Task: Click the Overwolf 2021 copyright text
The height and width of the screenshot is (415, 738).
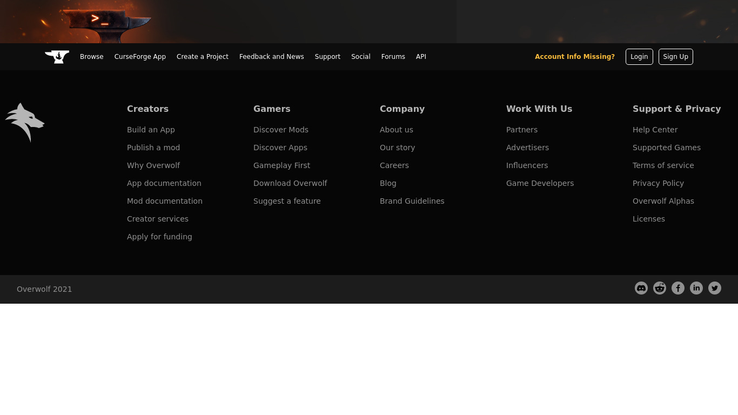Action: coord(44,289)
